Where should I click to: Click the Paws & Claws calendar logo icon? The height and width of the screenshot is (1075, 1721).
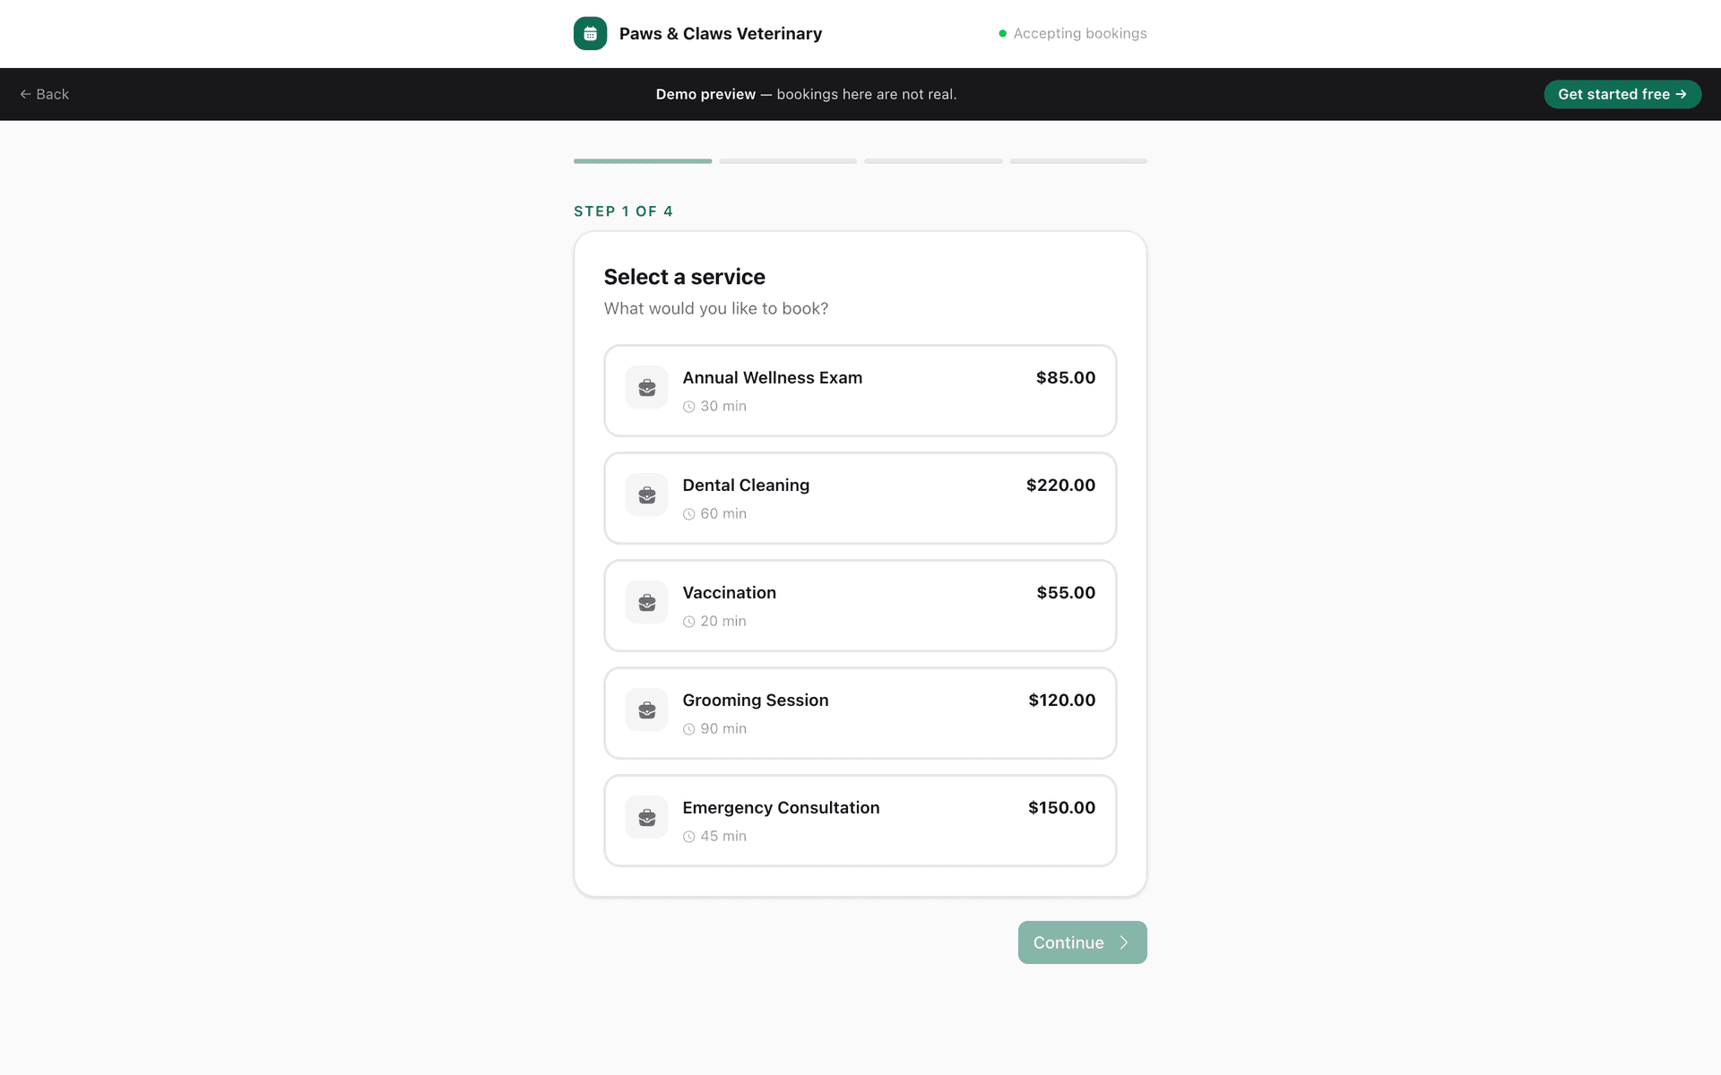pos(590,33)
